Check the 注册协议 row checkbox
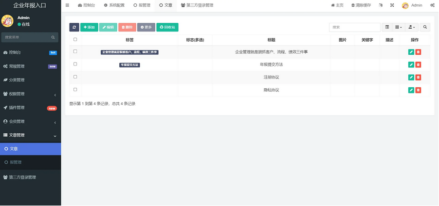 coord(75,77)
